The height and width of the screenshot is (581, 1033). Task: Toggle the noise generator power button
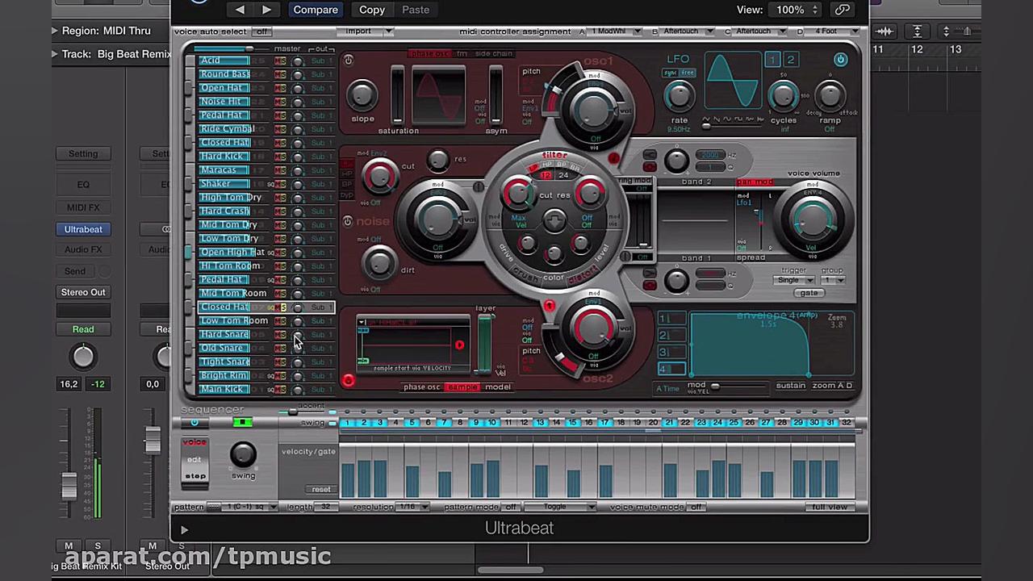point(348,221)
